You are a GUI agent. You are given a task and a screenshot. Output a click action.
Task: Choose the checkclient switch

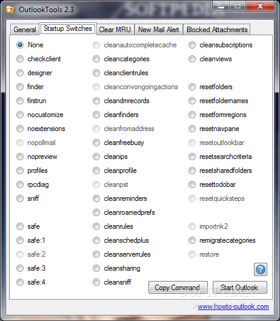[20, 59]
